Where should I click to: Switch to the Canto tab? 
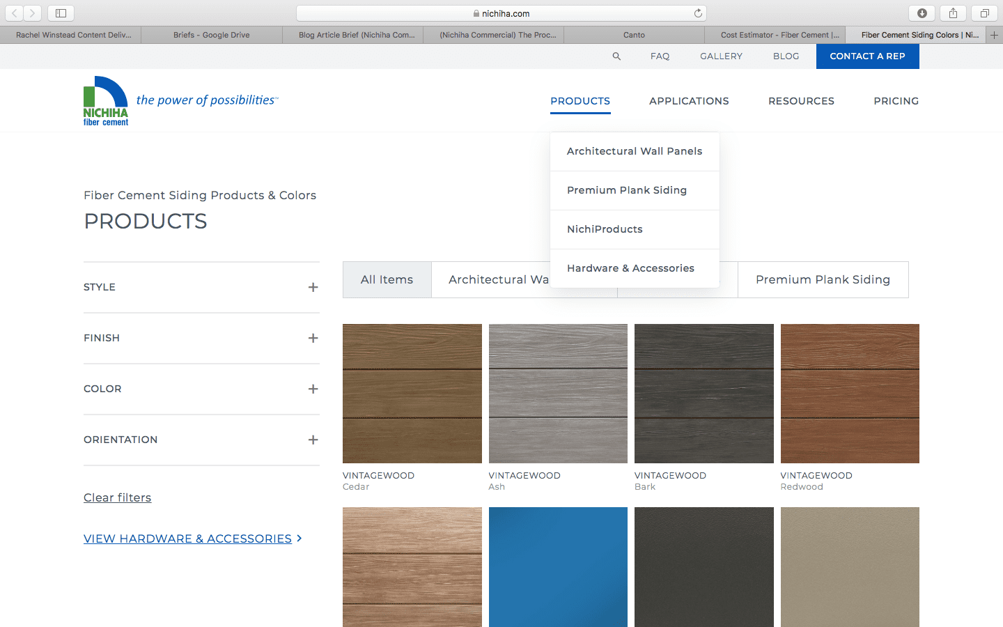634,35
